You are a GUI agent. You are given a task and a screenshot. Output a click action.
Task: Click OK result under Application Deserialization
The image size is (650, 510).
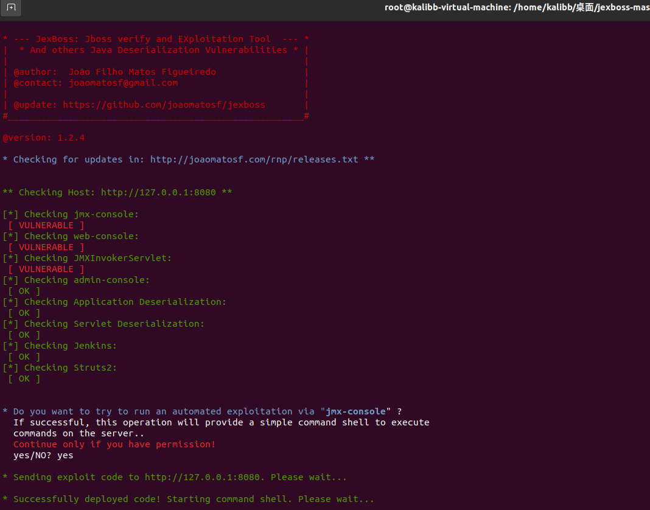click(x=24, y=313)
